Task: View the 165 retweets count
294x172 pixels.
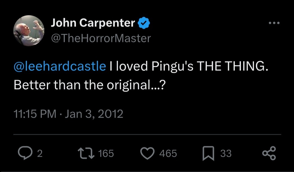Action: tap(106, 154)
